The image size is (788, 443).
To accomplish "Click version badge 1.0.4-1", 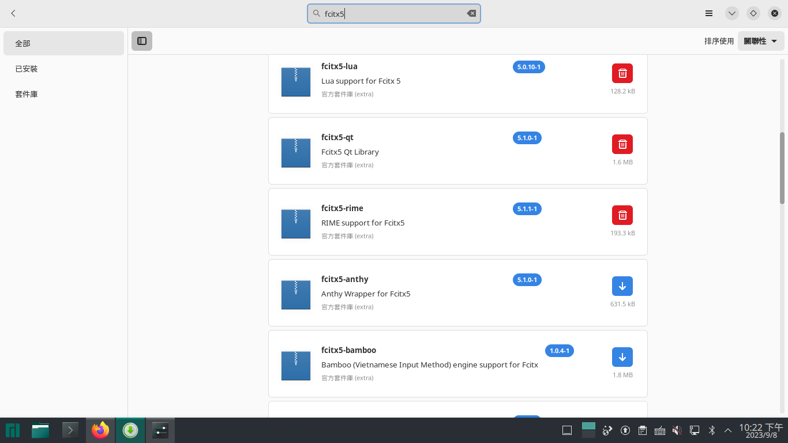I will [560, 351].
